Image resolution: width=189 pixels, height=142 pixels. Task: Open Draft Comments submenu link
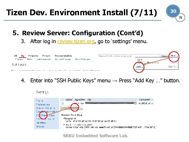43,59
